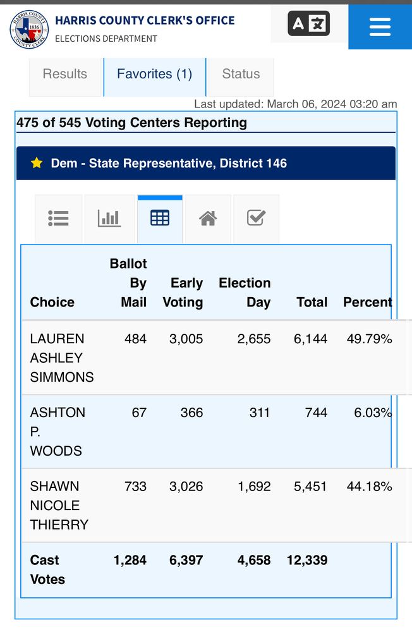This screenshot has width=412, height=632.
Task: Open the home precinct view icon
Action: [208, 219]
